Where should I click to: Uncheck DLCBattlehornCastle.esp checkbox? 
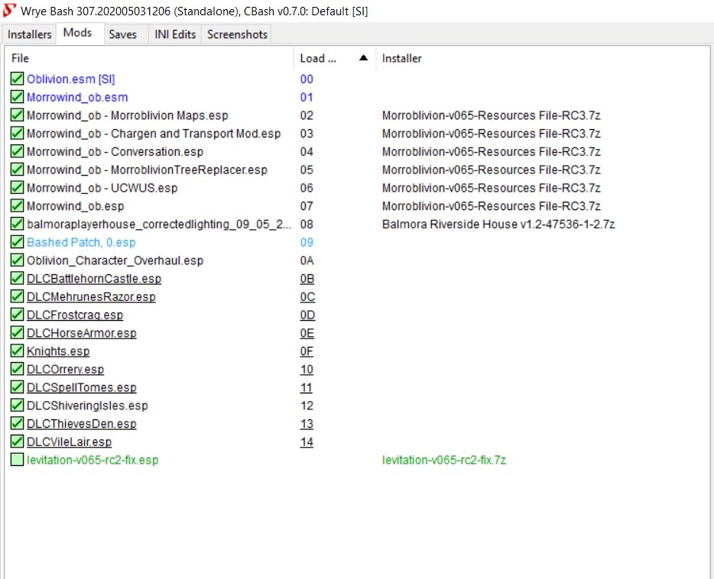[x=17, y=278]
